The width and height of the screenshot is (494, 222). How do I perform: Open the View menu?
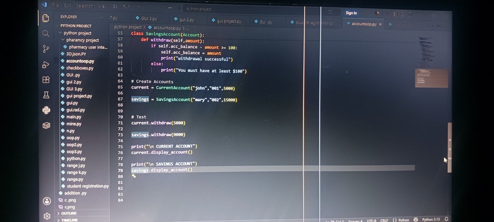[x=103, y=6]
